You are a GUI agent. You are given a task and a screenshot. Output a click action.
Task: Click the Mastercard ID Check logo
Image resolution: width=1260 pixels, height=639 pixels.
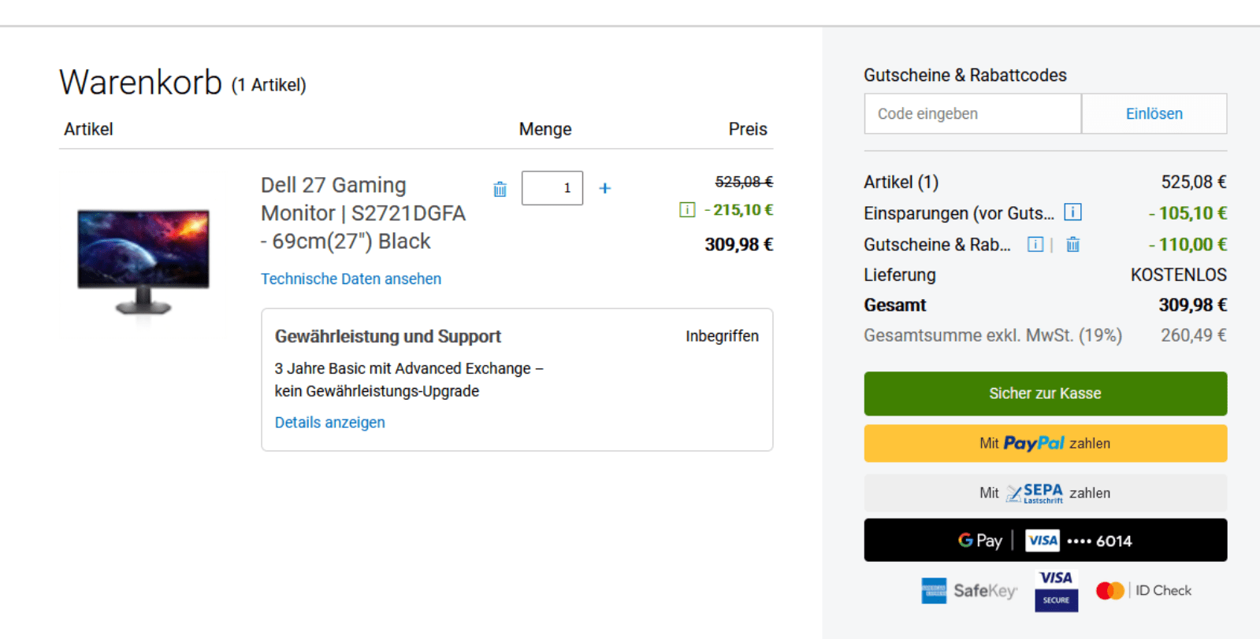[1143, 590]
